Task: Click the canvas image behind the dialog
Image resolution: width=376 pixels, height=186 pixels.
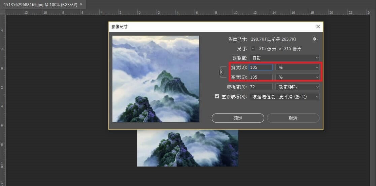Action: [188, 148]
